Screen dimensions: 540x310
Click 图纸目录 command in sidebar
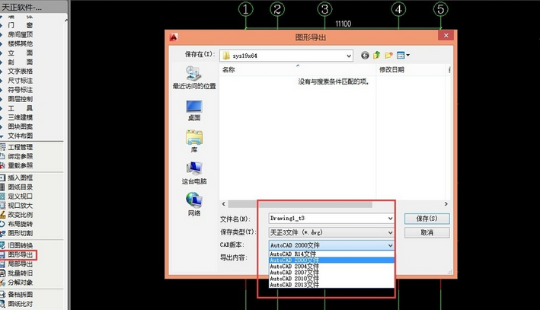(x=21, y=187)
